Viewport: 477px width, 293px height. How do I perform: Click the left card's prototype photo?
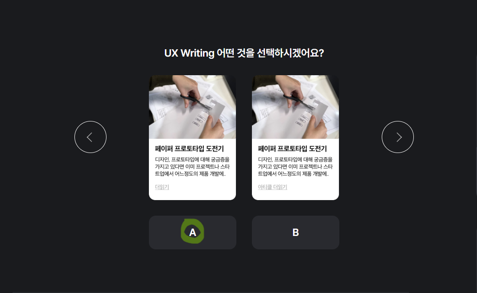pos(192,107)
